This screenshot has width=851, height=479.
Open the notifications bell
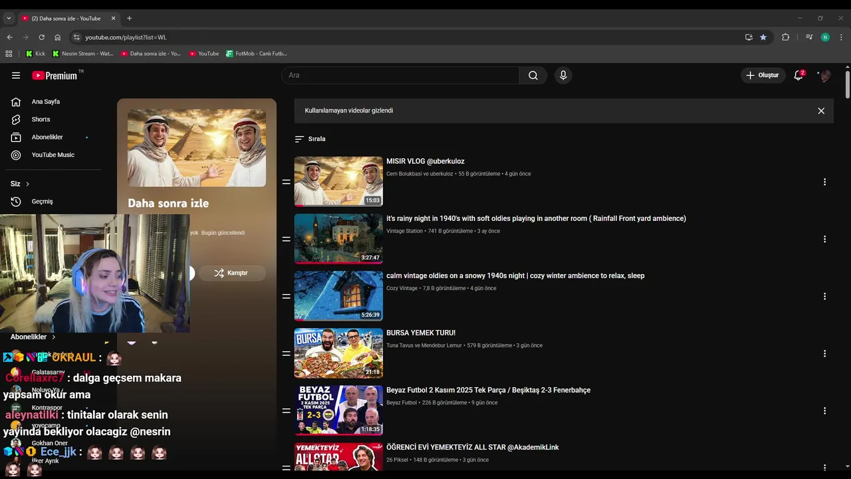click(x=799, y=75)
